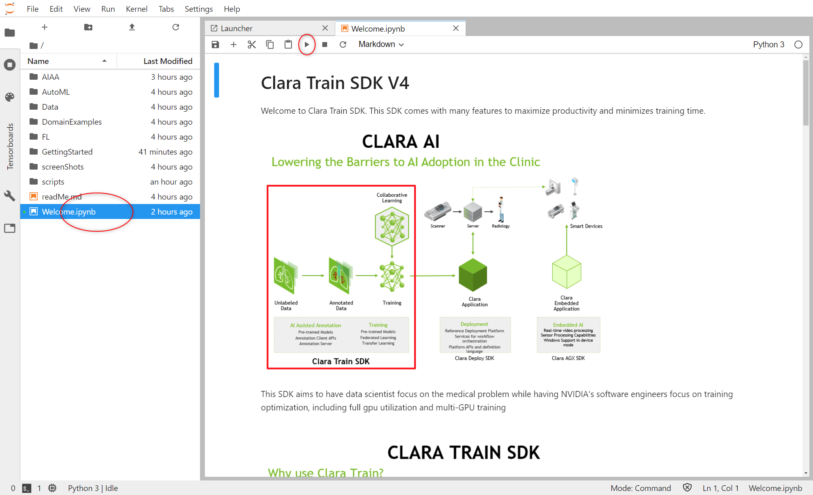Open the Running Terminals and Kernels sidebar
The height and width of the screenshot is (495, 813).
(10, 65)
